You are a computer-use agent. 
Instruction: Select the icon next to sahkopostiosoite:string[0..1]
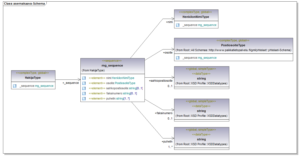click(x=84, y=88)
